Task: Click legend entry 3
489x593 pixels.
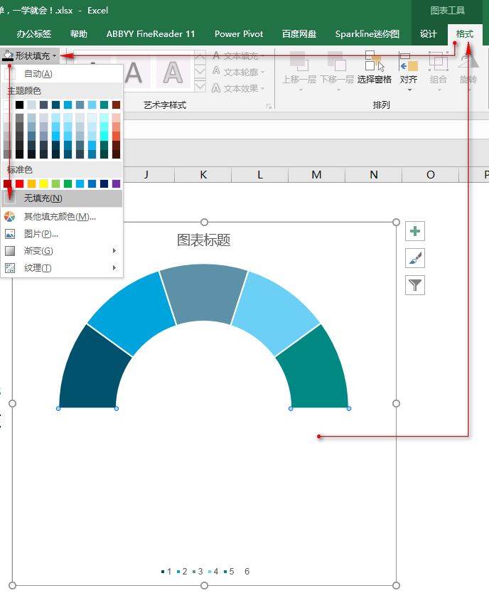Action: tap(198, 572)
